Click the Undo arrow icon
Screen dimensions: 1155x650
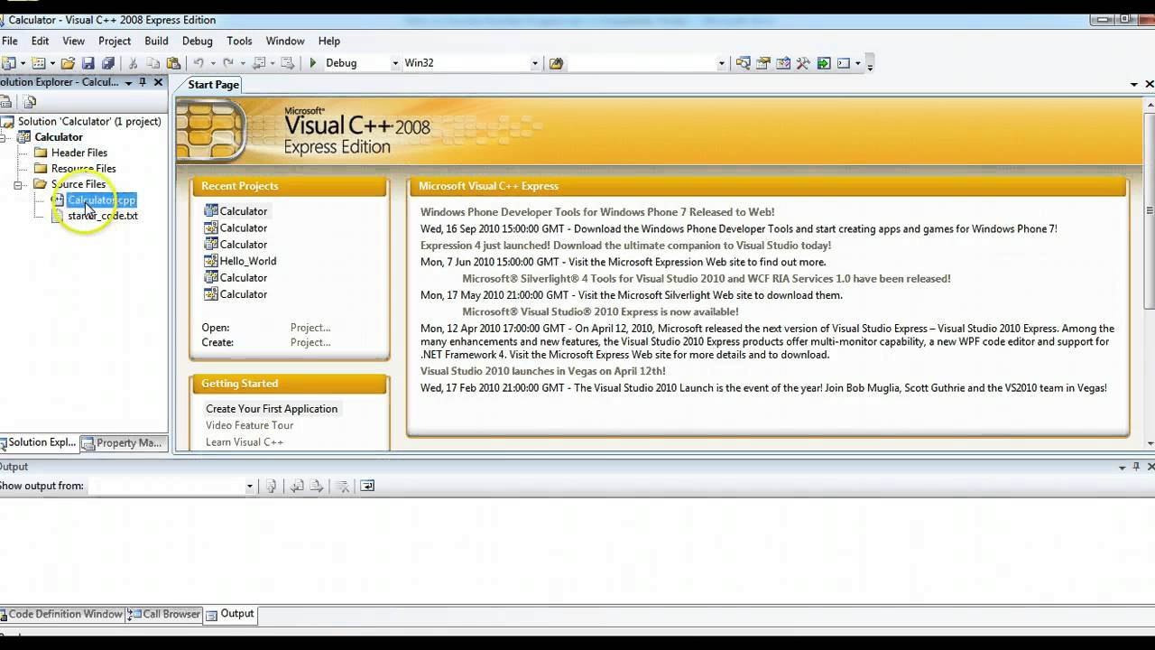click(x=199, y=63)
